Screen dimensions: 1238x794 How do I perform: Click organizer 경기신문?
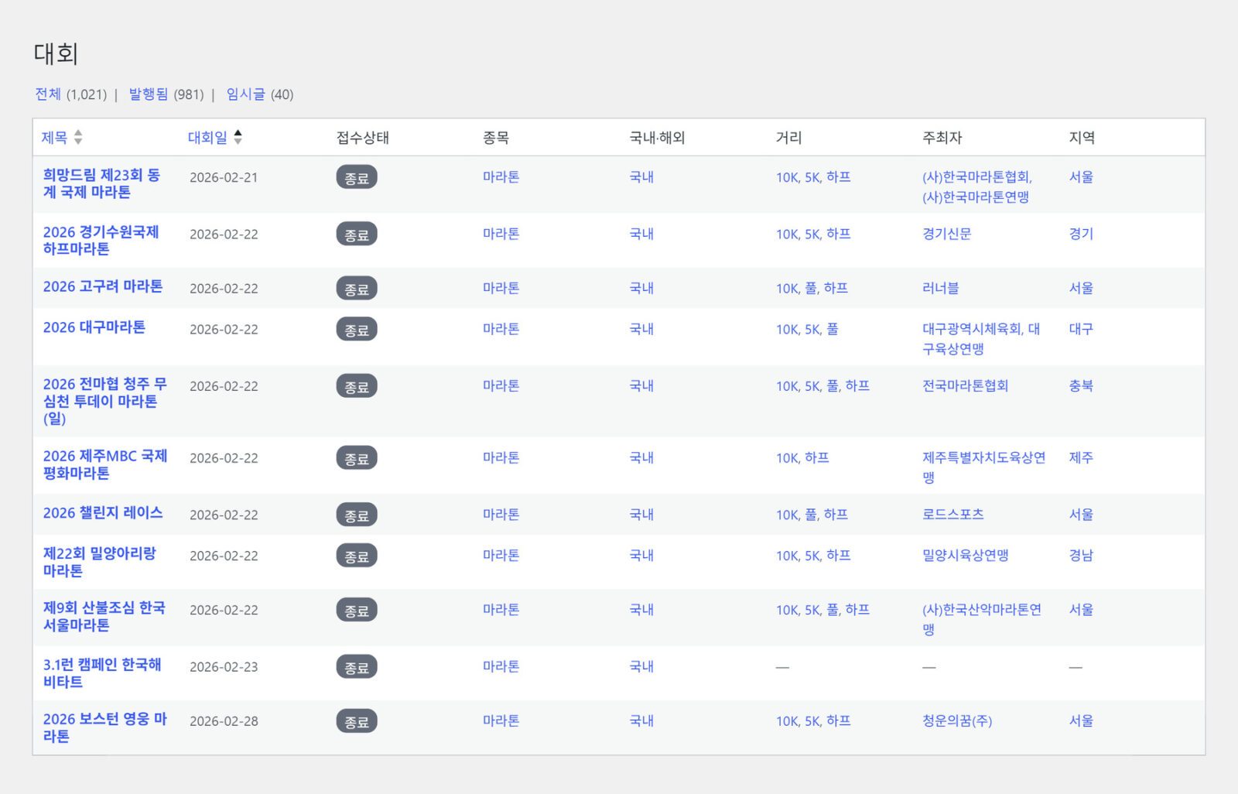click(947, 234)
